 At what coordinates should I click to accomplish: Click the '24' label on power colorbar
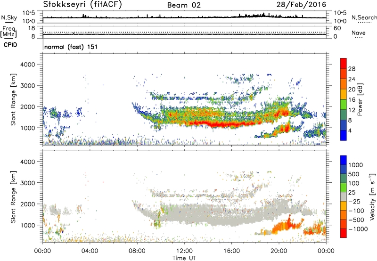(352, 79)
